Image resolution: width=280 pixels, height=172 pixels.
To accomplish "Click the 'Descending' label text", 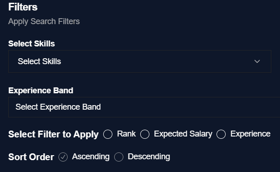I will [149, 157].
